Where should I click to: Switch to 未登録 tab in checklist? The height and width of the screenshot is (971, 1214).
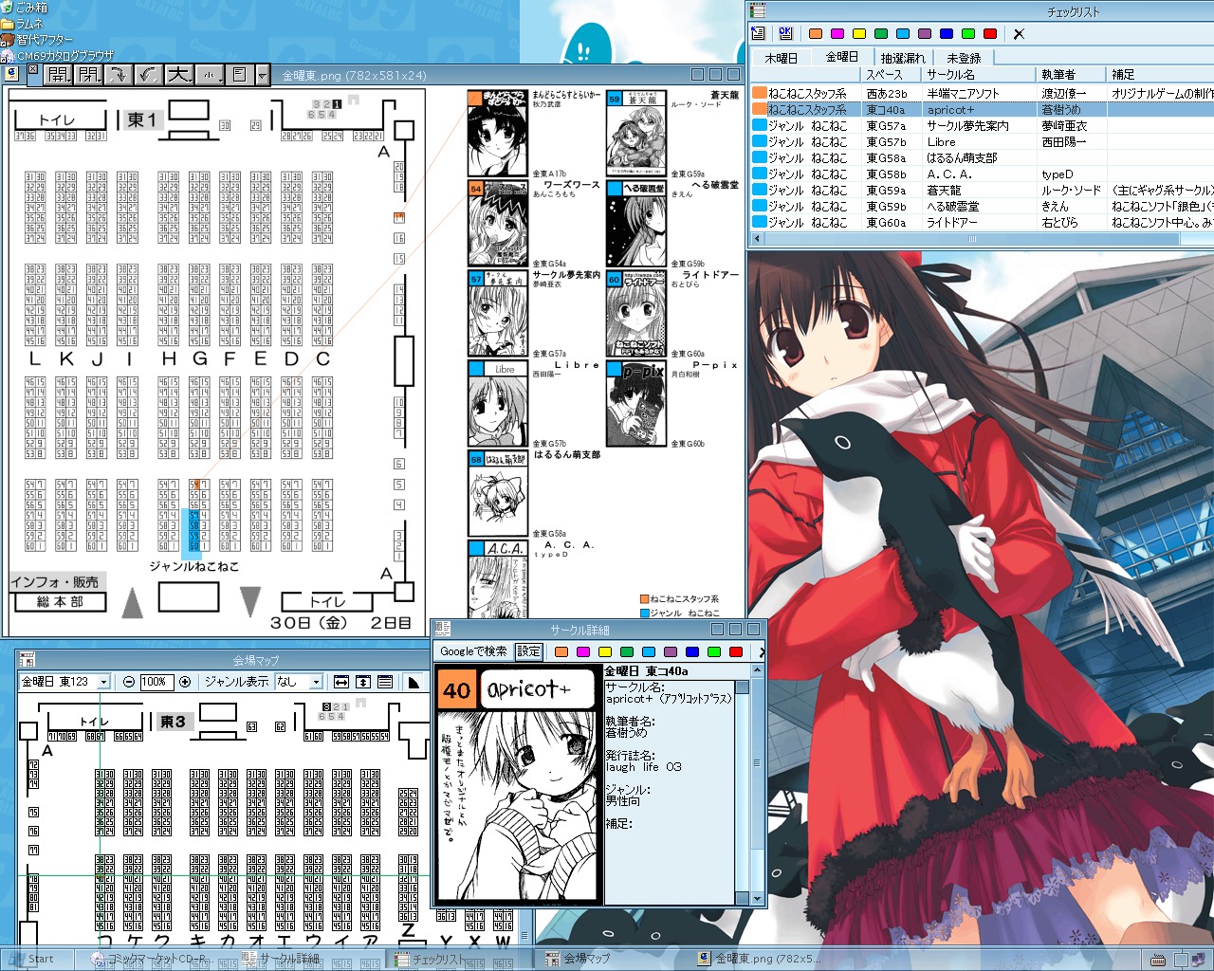964,58
